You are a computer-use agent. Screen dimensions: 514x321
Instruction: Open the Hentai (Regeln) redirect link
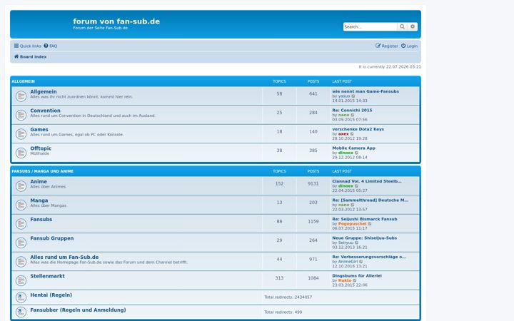(x=51, y=295)
